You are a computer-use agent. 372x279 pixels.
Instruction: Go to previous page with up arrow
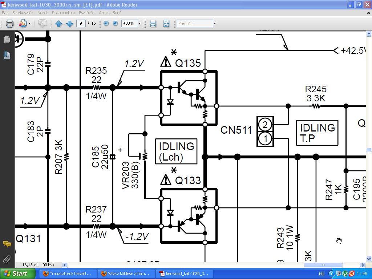[x=58, y=24]
